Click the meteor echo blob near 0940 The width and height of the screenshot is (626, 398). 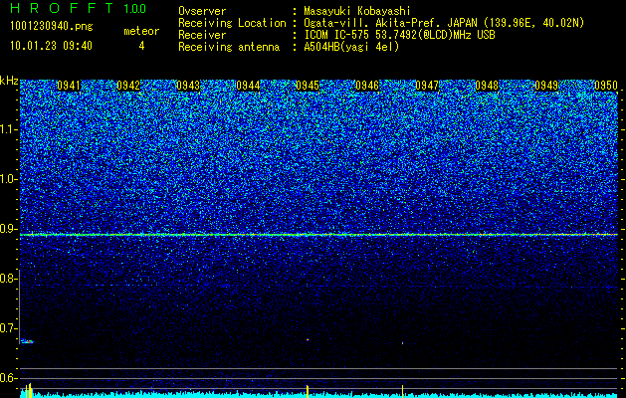[27, 341]
